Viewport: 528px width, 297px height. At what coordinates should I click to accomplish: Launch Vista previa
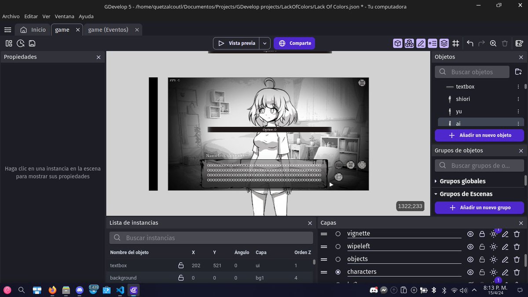(x=236, y=43)
